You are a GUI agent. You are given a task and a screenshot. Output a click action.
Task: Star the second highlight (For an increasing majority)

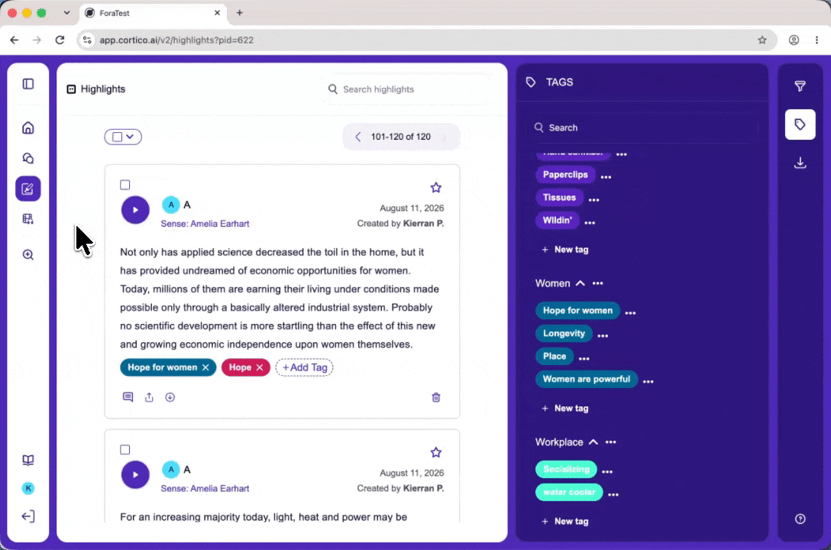pos(435,452)
